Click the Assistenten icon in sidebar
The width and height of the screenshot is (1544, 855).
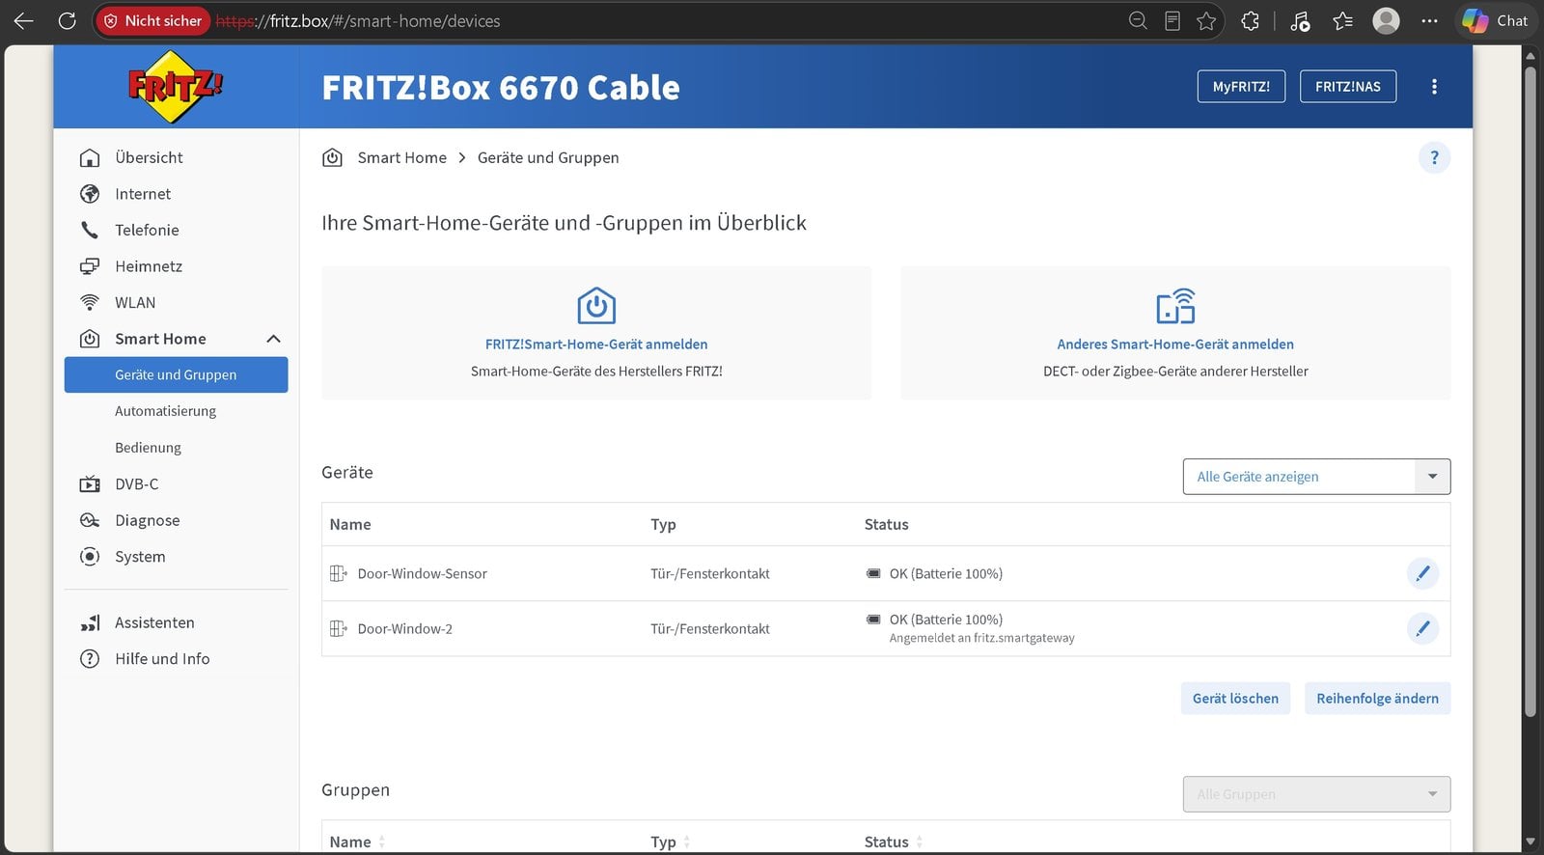(90, 622)
